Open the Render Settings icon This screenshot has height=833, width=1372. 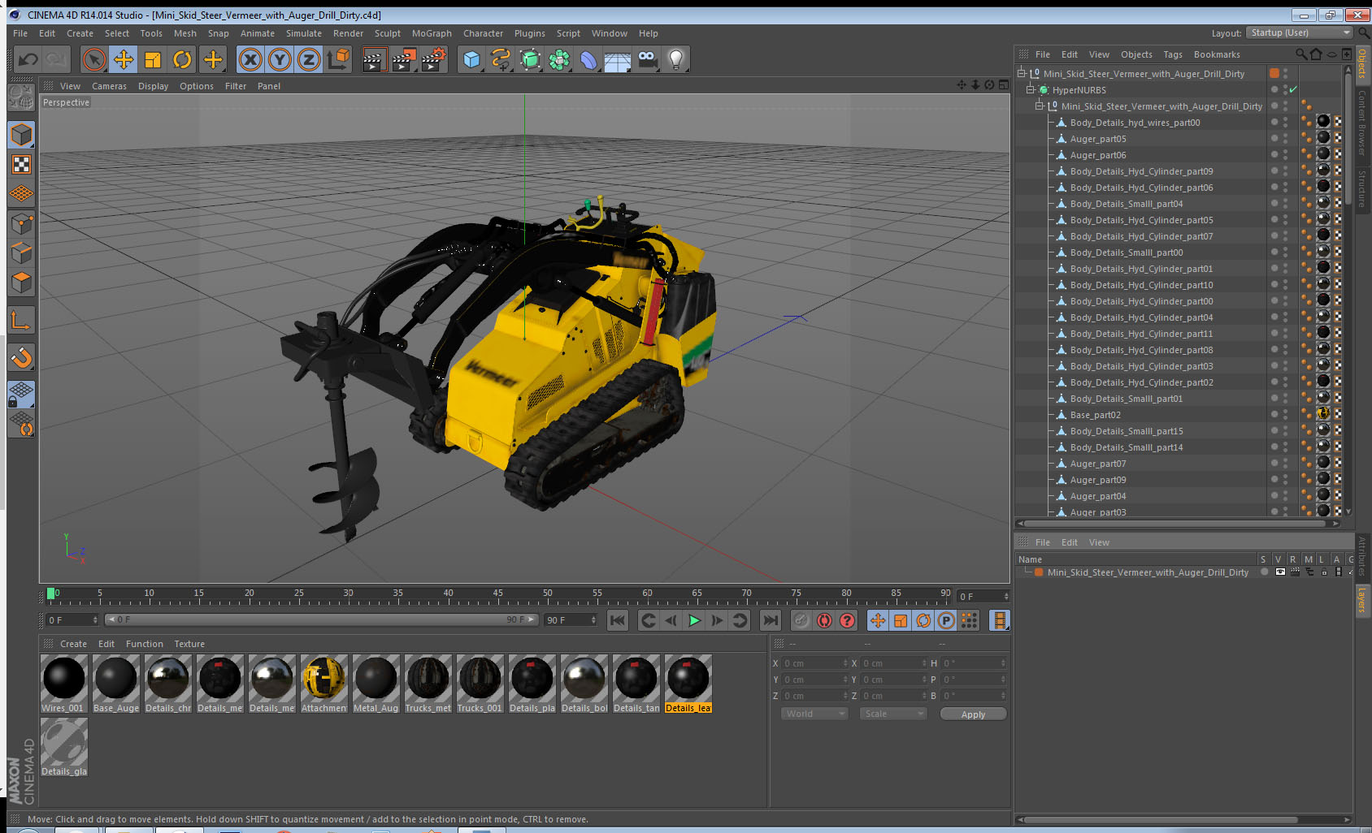point(434,59)
